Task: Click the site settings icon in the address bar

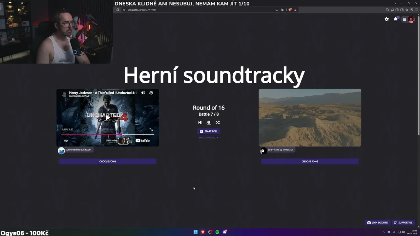Action: pos(124,10)
